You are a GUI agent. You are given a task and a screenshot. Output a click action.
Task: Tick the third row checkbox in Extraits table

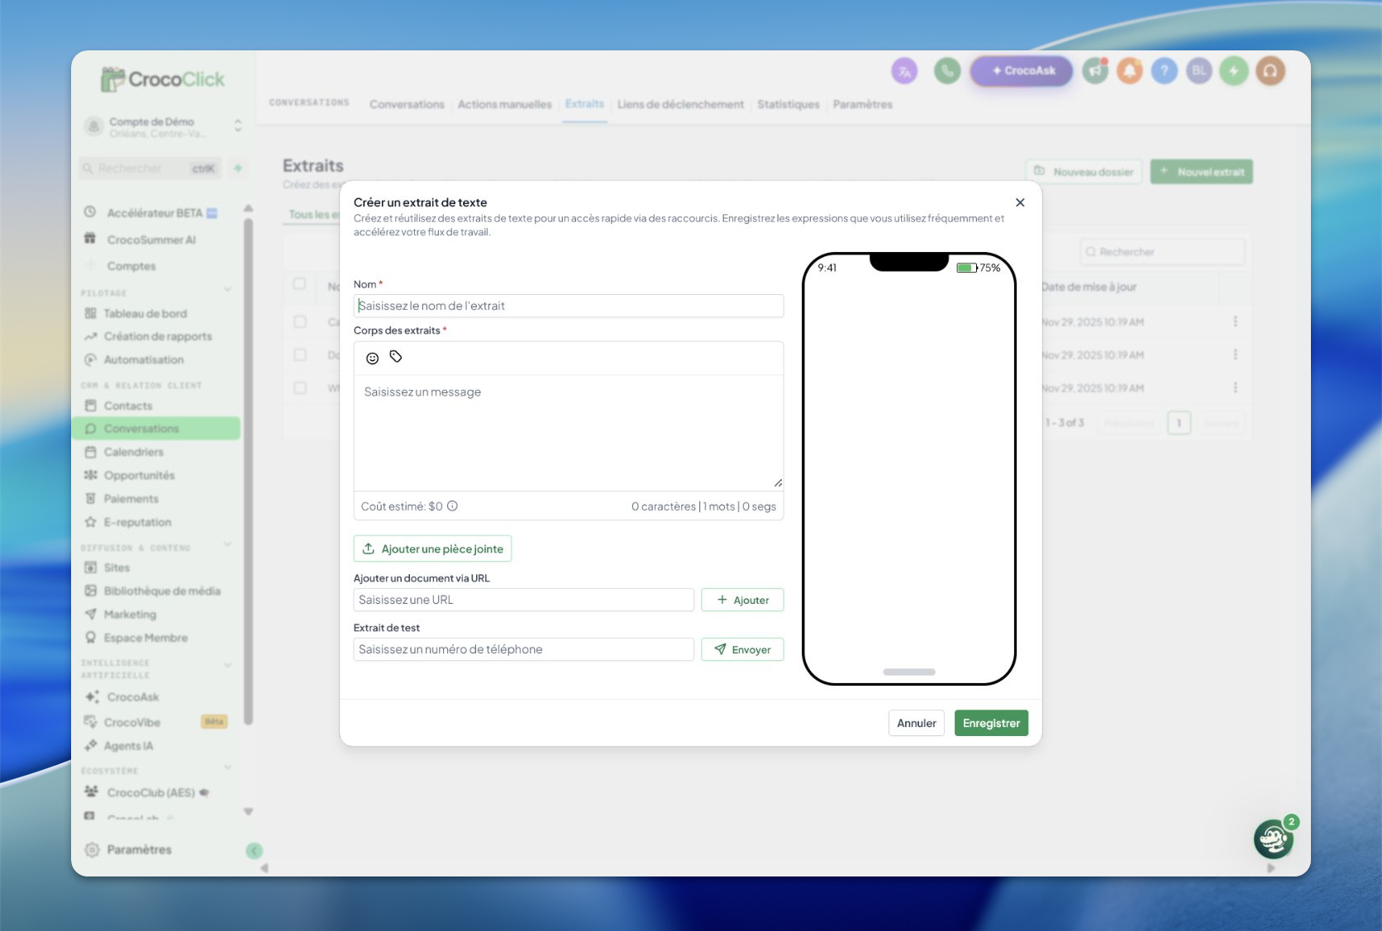[x=300, y=388]
